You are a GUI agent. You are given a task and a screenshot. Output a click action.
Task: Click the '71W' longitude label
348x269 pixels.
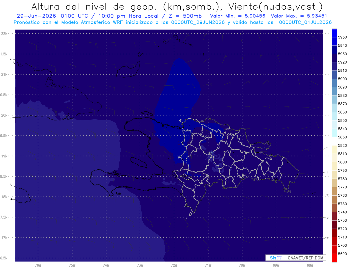(x=208, y=265)
